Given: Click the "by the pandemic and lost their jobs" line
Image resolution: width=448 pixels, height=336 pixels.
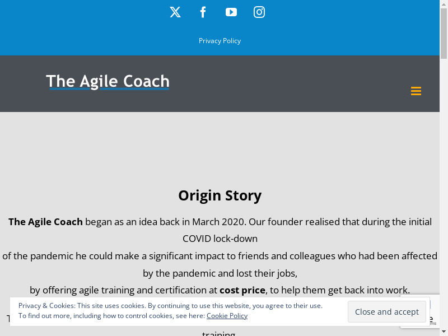Looking at the screenshot, I should point(220,273).
